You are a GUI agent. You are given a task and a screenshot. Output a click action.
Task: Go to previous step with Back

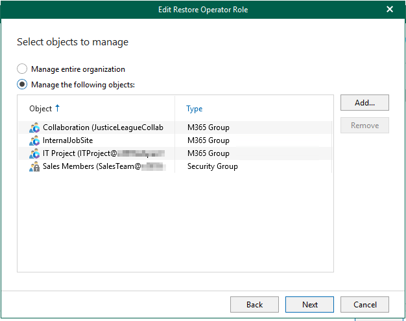(x=255, y=304)
